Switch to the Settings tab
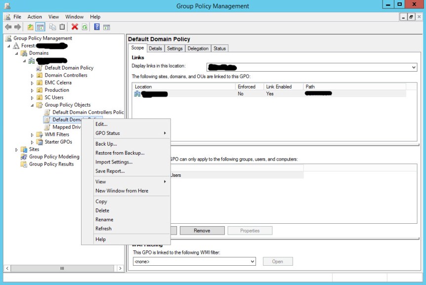The image size is (426, 285). click(x=174, y=48)
